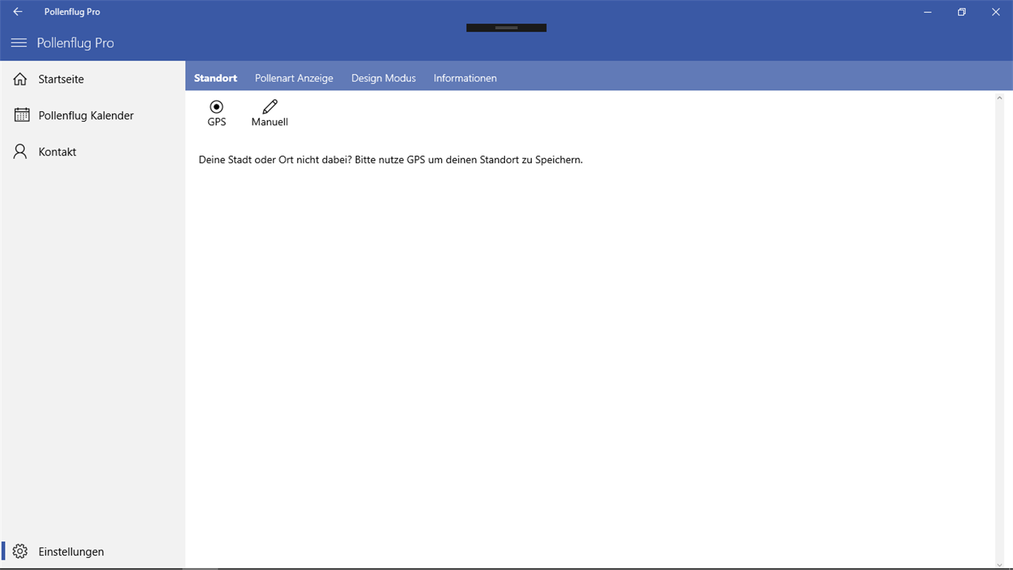Click the dark drag handle bar
The height and width of the screenshot is (570, 1013).
click(x=507, y=28)
